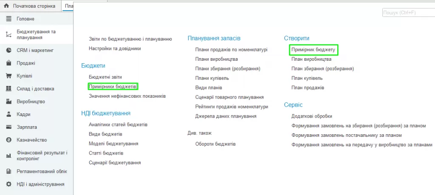
Task: Select Бюджетування та планування section
Action: pos(37,35)
